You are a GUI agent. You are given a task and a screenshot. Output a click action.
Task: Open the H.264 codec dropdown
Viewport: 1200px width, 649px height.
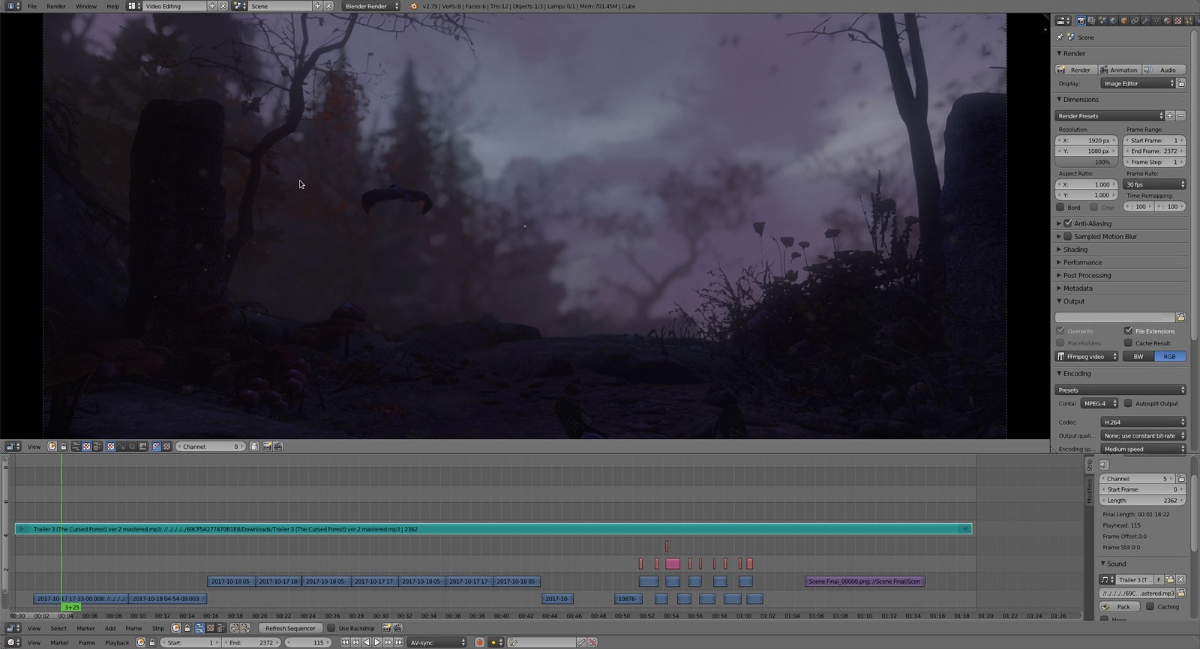pos(1144,422)
